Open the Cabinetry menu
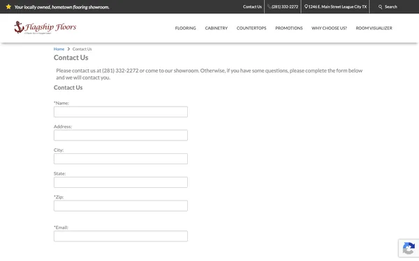419x261 pixels. pyautogui.click(x=216, y=28)
